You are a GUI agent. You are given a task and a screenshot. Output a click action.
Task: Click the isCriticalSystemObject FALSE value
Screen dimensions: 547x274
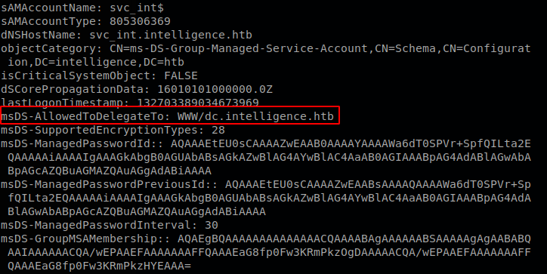(181, 75)
